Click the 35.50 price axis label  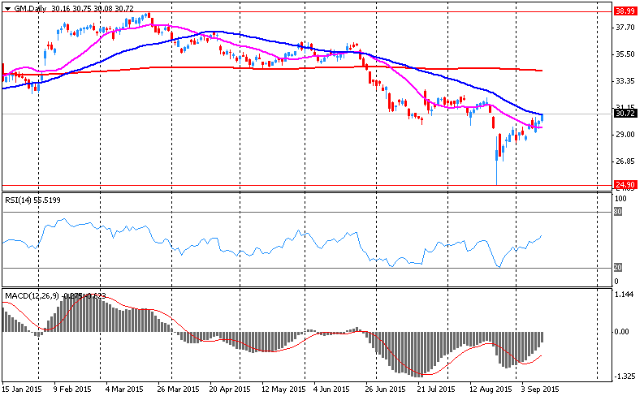click(625, 54)
